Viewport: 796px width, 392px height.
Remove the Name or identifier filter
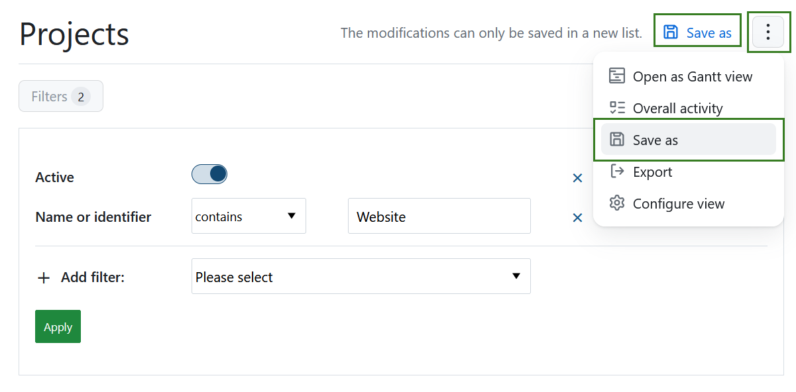click(x=577, y=217)
